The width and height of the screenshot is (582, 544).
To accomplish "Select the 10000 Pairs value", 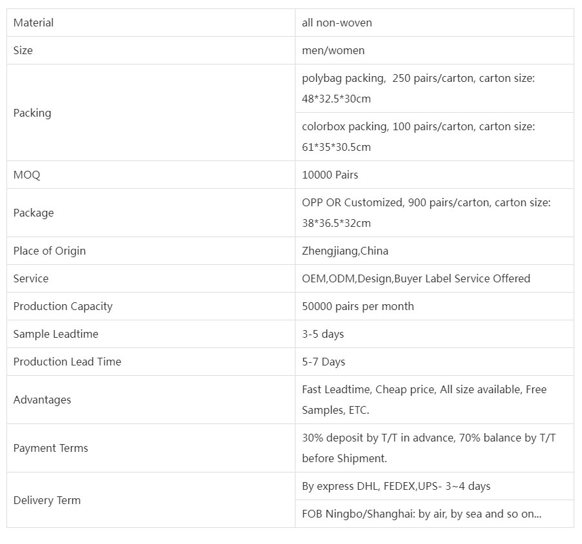I will (x=330, y=175).
